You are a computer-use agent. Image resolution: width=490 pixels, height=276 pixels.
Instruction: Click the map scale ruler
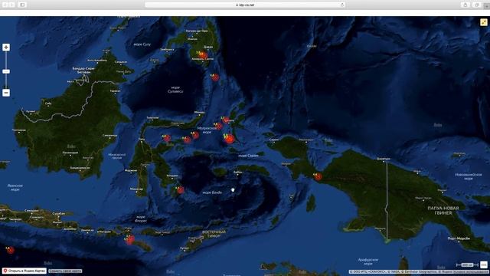coord(467,265)
